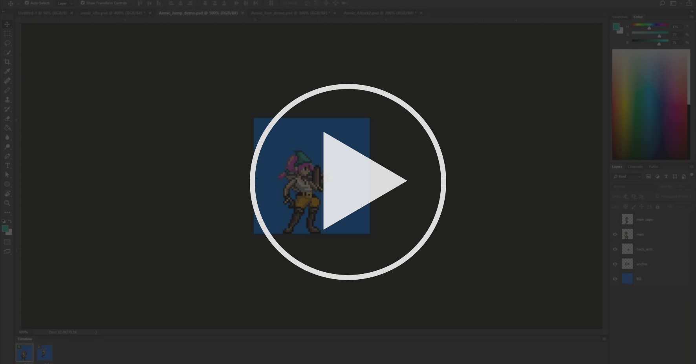This screenshot has height=364, width=696.
Task: Select timeline frame 2 thumbnail
Action: [44, 353]
